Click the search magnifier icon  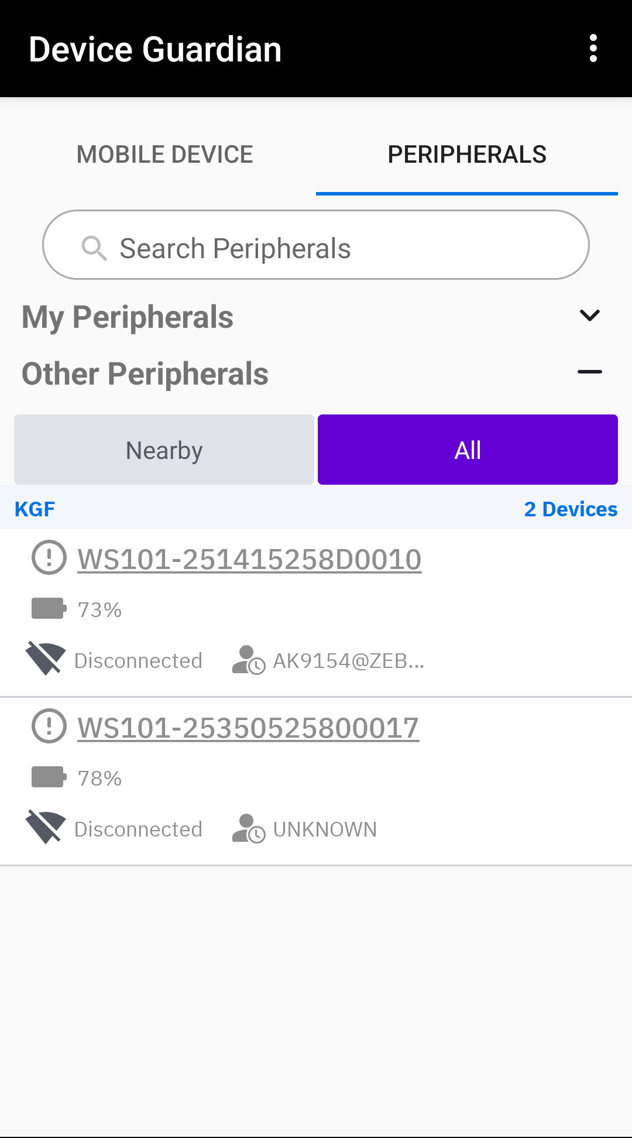94,248
